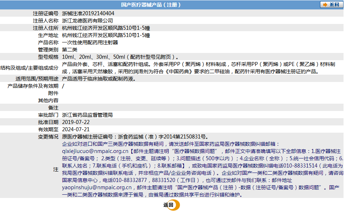Click approval date 2019-07-22
Screen dimensions: 345x211
click(x=76, y=122)
